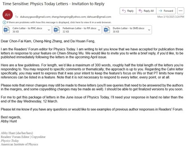This screenshot has width=188, height=148.
Task: Open Durbin Letter Word document icon
Action: point(107,30)
